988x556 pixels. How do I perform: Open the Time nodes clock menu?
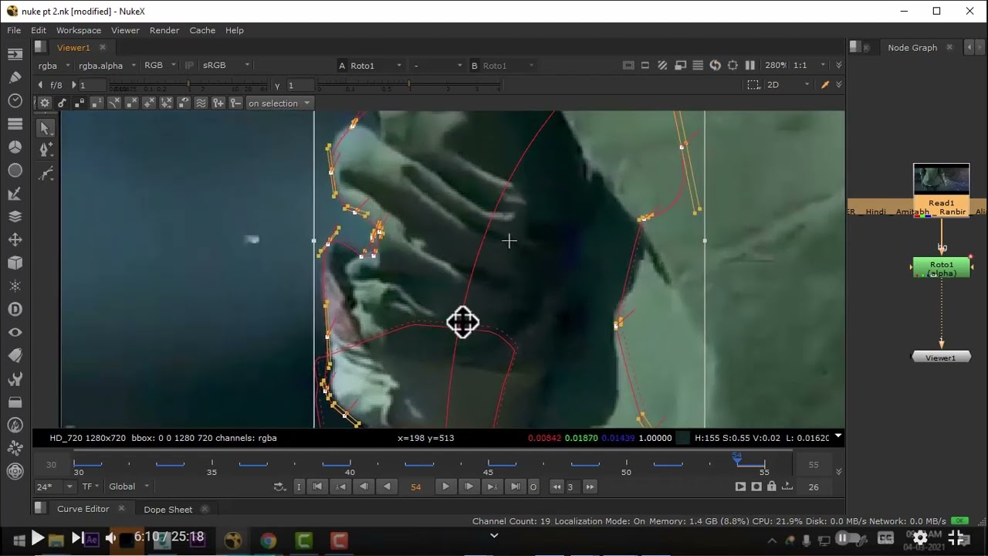[15, 100]
